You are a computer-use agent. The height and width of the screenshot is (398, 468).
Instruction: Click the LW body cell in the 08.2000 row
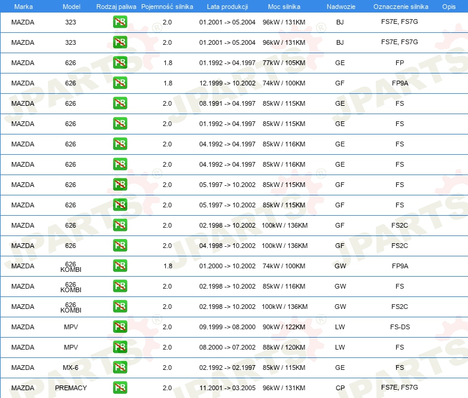(x=340, y=347)
